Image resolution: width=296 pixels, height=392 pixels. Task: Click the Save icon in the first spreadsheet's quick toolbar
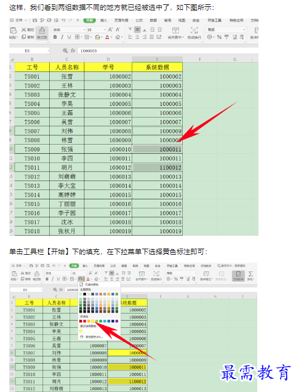point(34,20)
